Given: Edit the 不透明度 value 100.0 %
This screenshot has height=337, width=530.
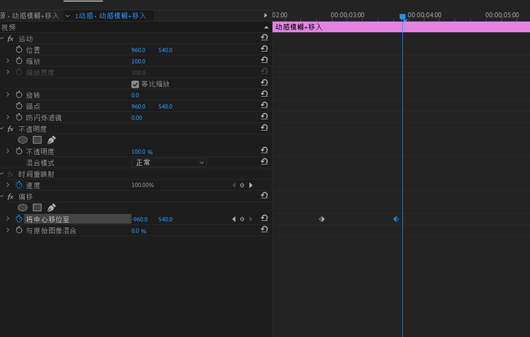Looking at the screenshot, I should pos(142,152).
